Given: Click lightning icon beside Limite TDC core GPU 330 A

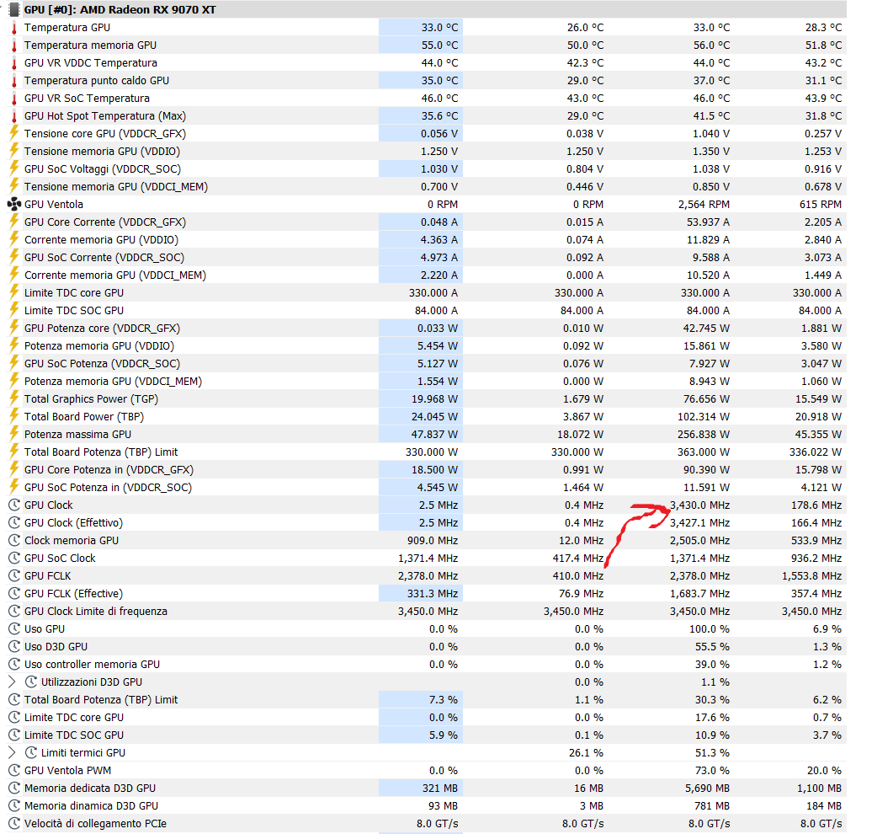Looking at the screenshot, I should click(14, 291).
